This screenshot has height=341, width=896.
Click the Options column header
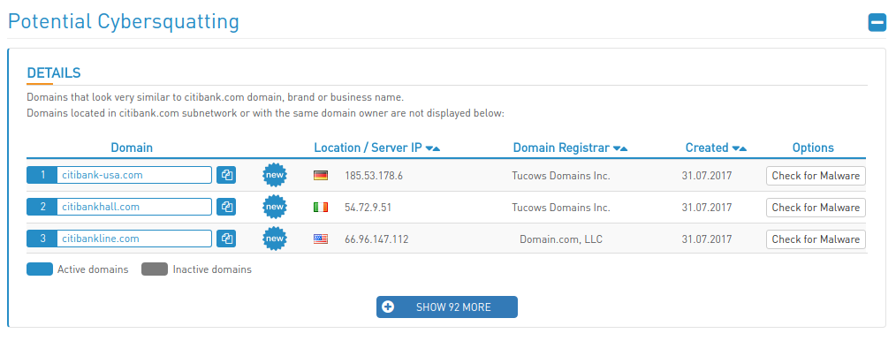click(813, 148)
